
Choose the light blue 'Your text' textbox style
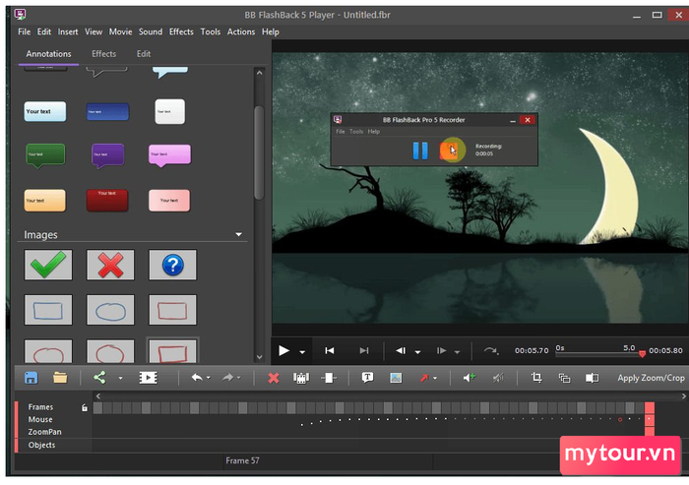click(45, 111)
